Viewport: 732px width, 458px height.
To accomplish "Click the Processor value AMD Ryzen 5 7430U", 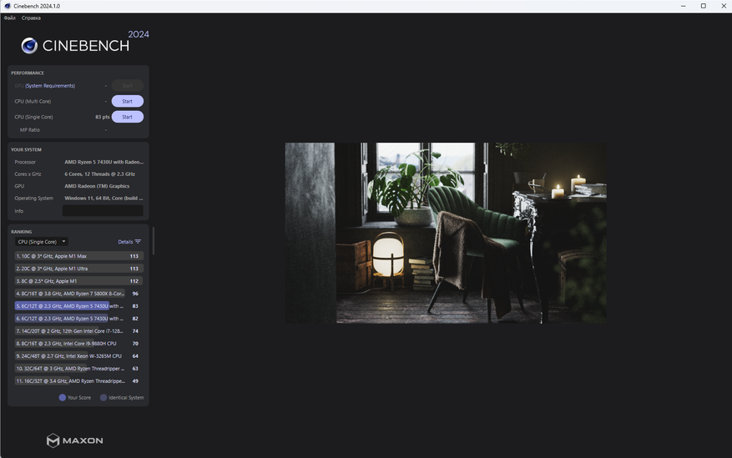I will coord(104,163).
